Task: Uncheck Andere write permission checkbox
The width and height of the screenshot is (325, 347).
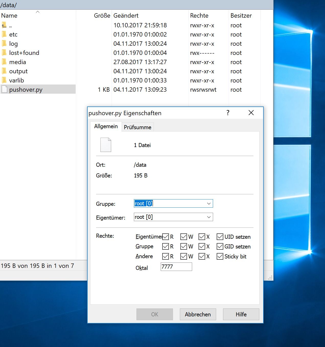Action: click(x=183, y=256)
